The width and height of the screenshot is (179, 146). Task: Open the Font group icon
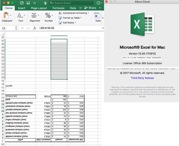[x=20, y=15]
